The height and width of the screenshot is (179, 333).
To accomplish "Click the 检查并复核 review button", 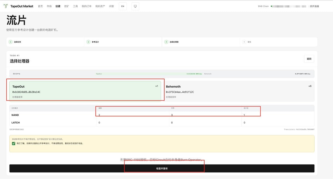I will (x=162, y=168).
